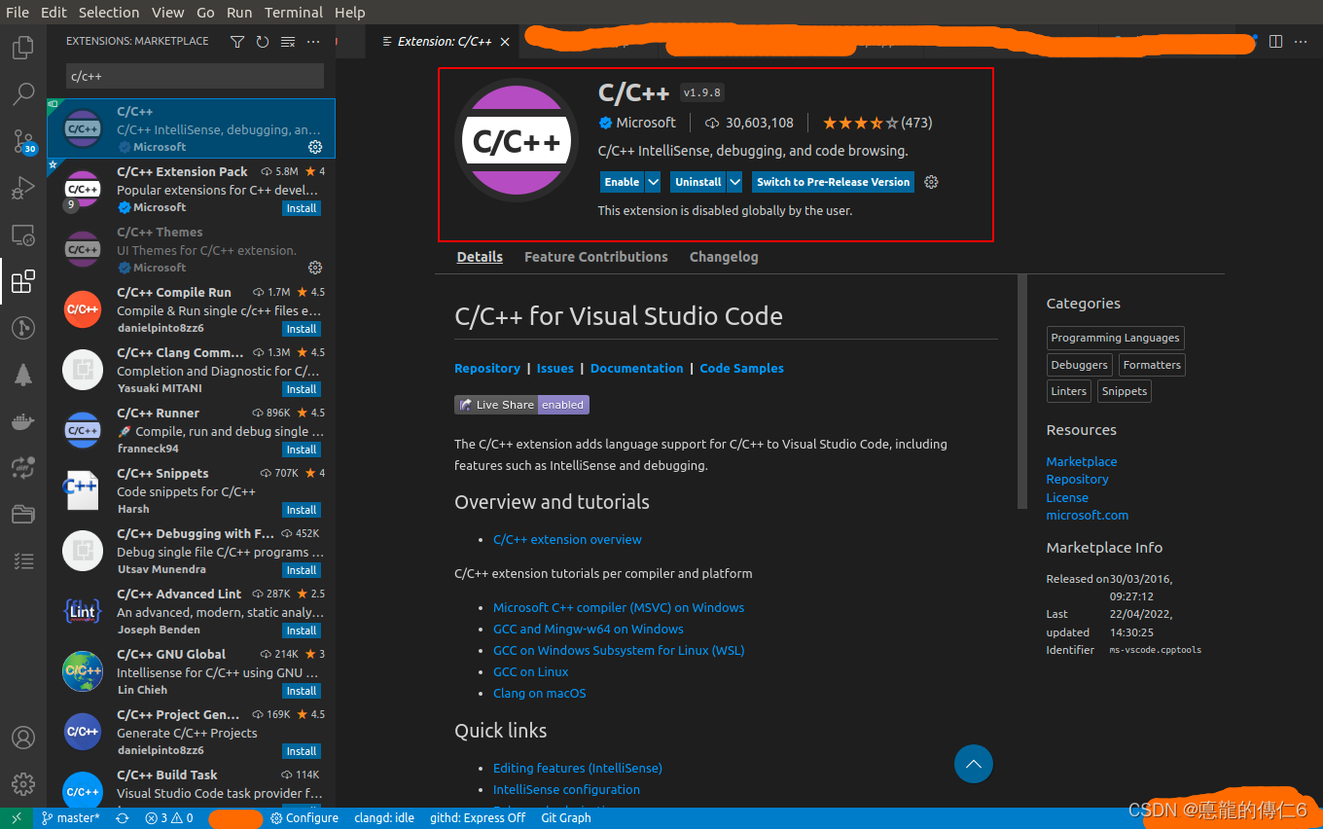Clear extensions search results icon
Image resolution: width=1323 pixels, height=829 pixels.
point(288,42)
